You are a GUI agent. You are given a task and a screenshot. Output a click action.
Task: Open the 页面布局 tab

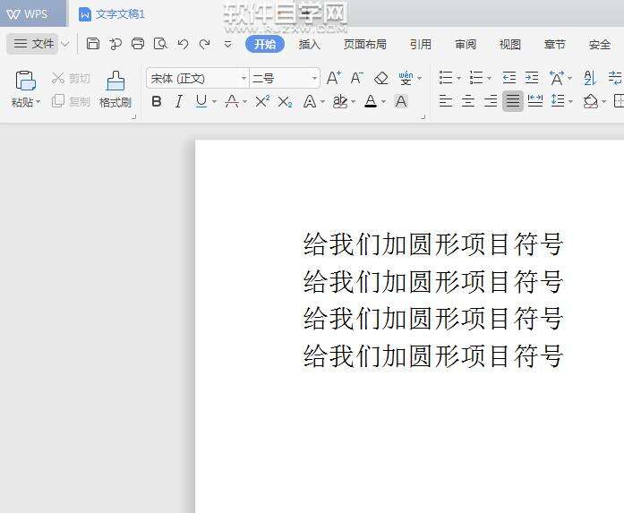tap(365, 44)
